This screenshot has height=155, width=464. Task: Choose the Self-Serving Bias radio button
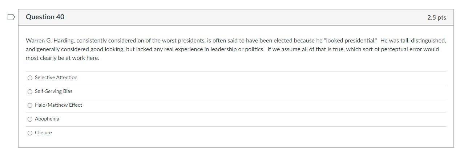tap(30, 91)
